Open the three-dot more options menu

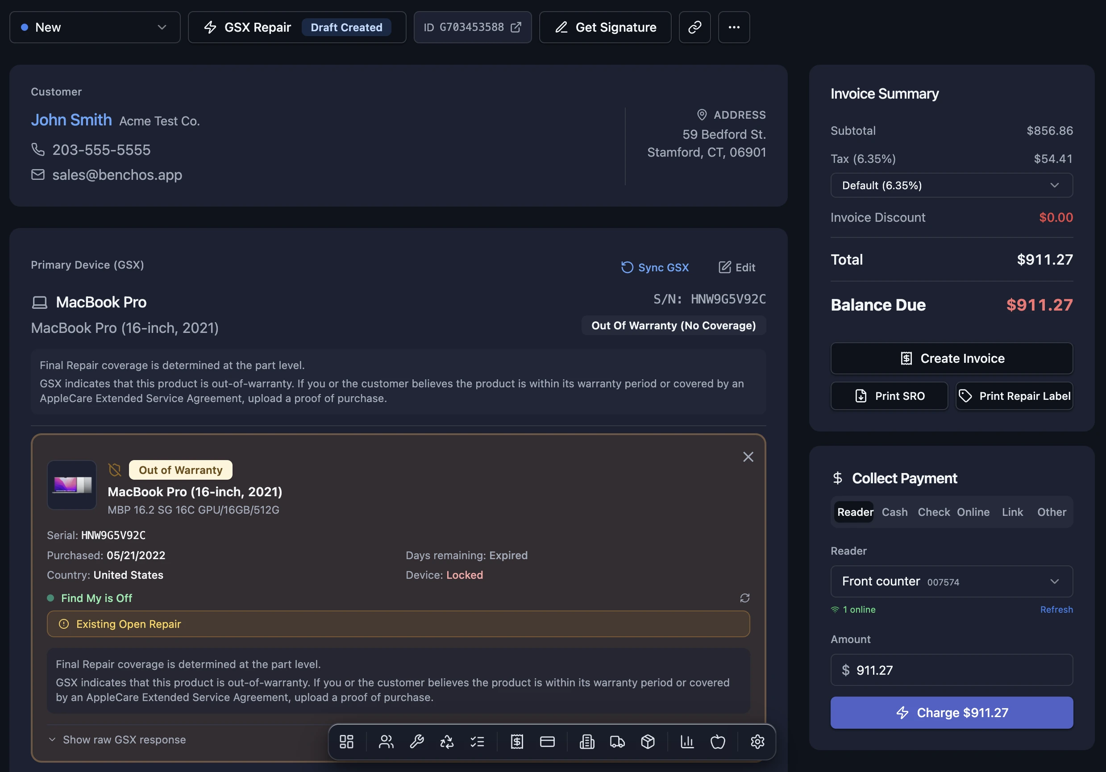click(734, 28)
